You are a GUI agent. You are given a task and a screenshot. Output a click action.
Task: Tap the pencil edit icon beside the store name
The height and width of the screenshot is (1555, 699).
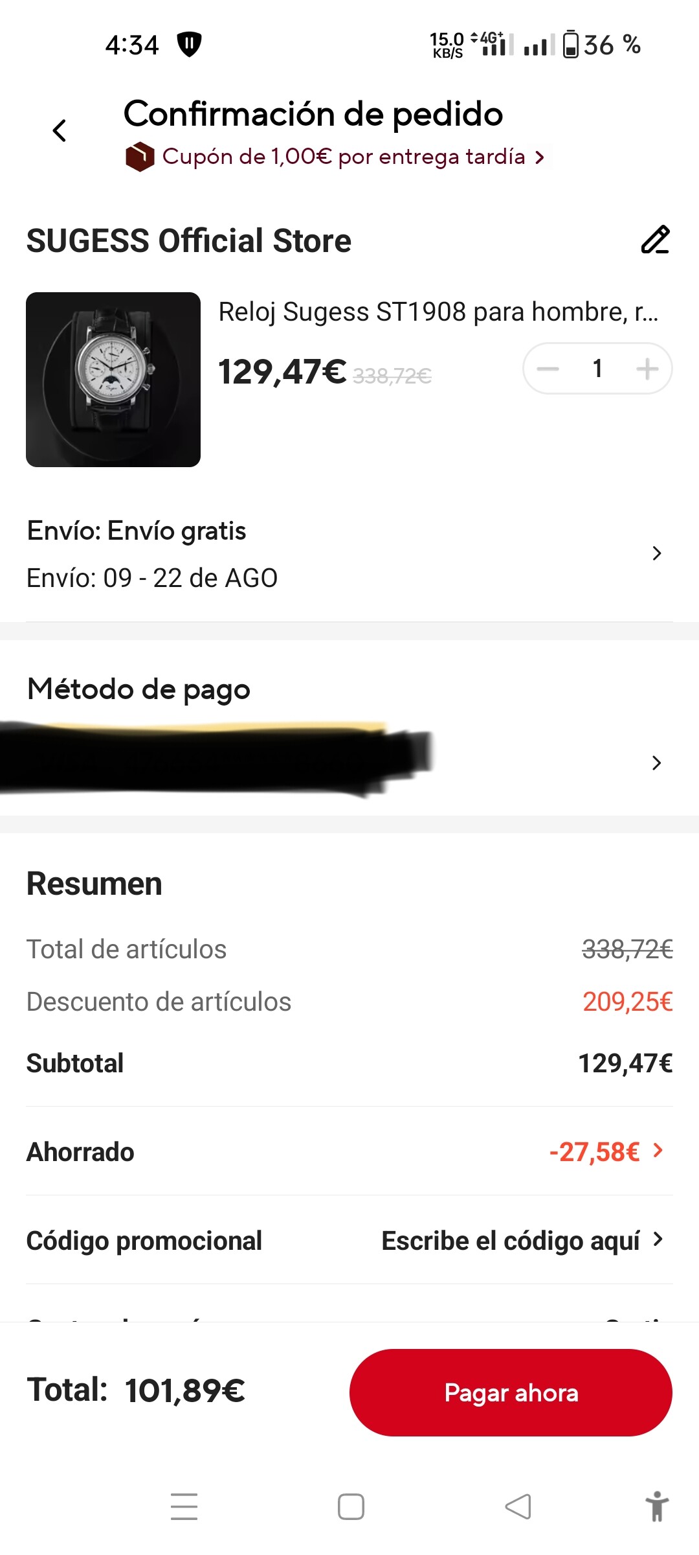655,240
